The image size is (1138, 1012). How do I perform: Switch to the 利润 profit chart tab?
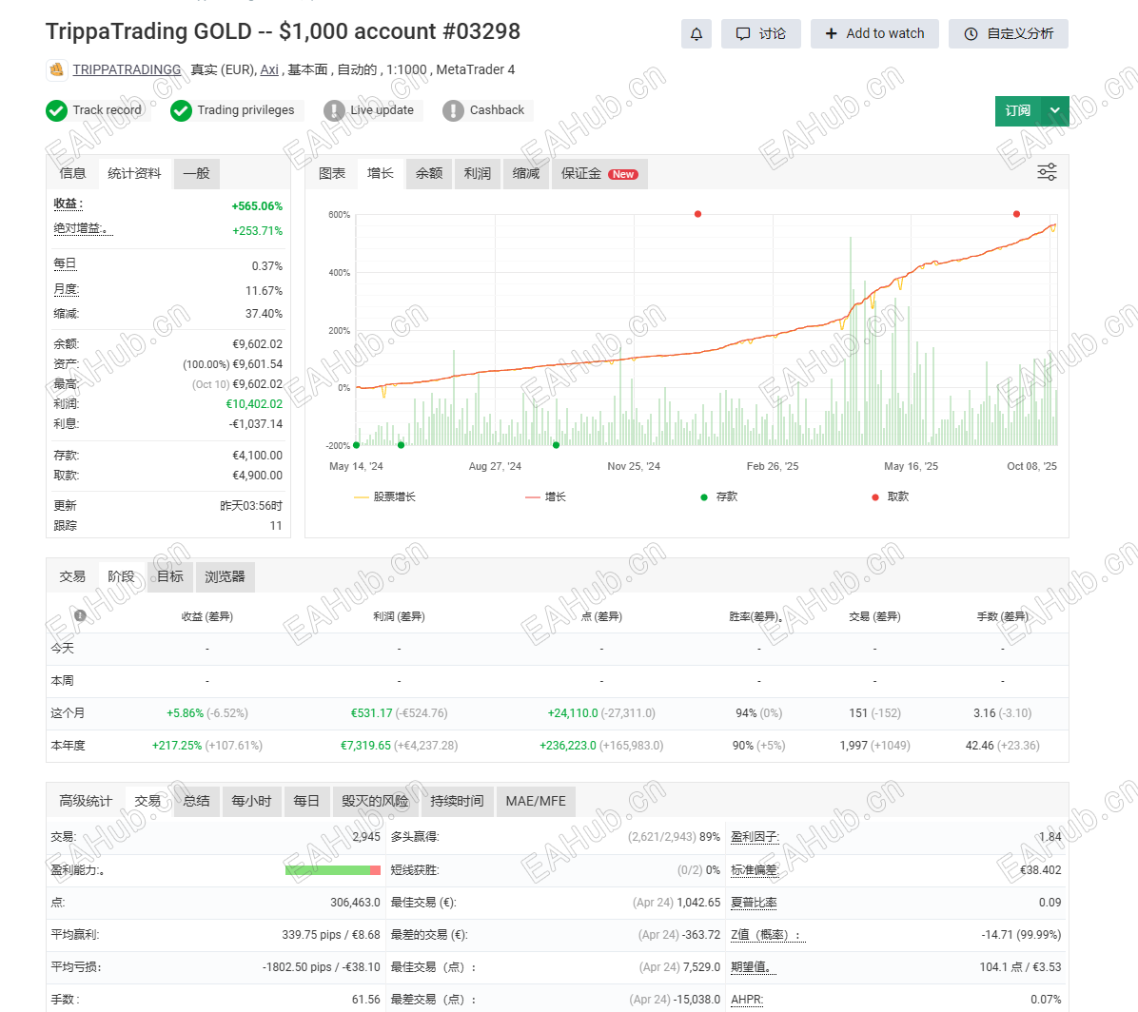pyautogui.click(x=478, y=173)
